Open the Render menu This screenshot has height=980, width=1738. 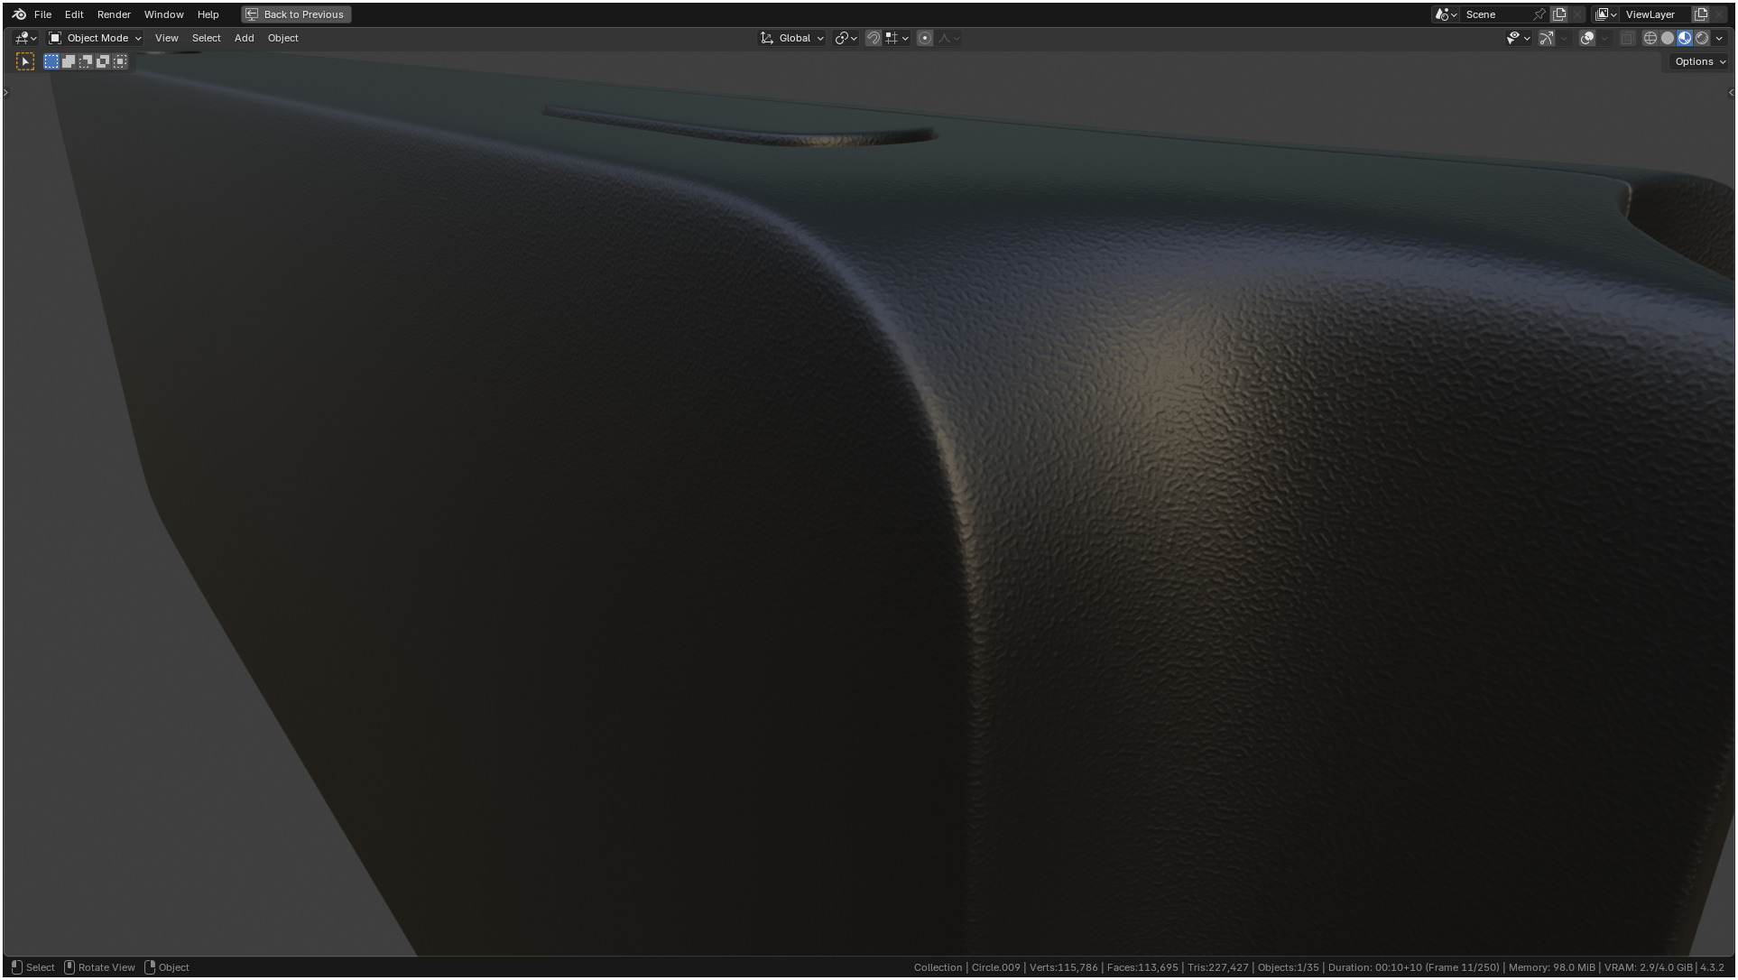click(114, 14)
